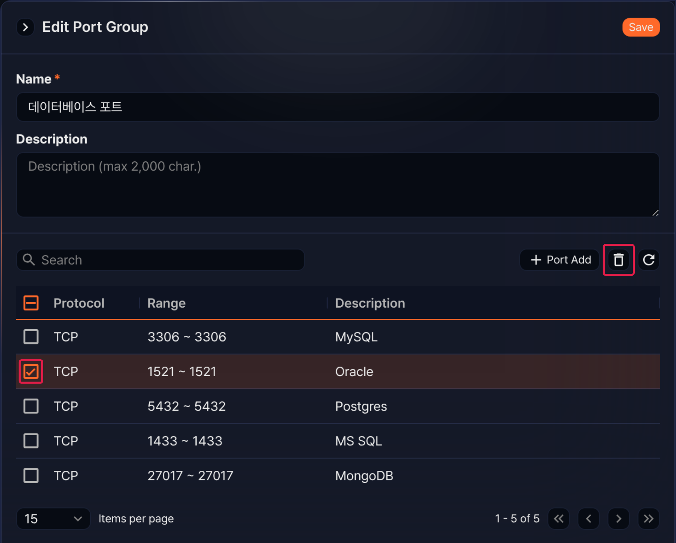Go to the previous page
Viewport: 676px width, 543px height.
588,519
